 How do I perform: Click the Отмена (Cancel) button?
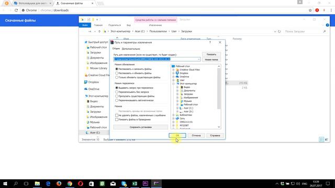click(x=196, y=135)
